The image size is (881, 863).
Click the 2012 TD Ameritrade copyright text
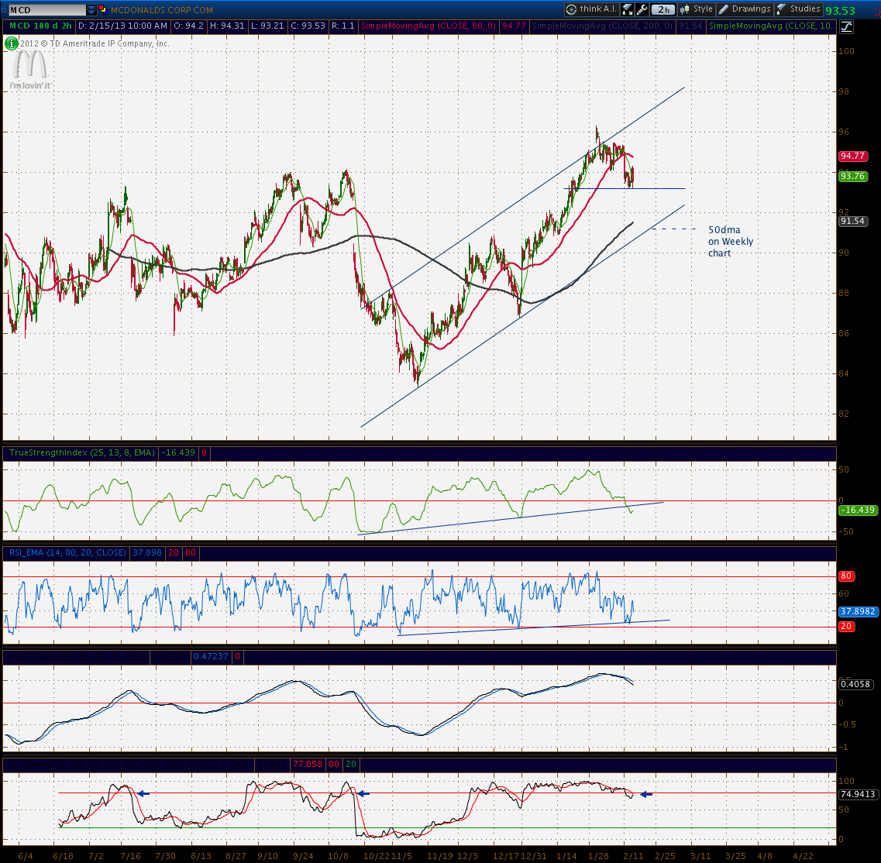click(x=95, y=44)
